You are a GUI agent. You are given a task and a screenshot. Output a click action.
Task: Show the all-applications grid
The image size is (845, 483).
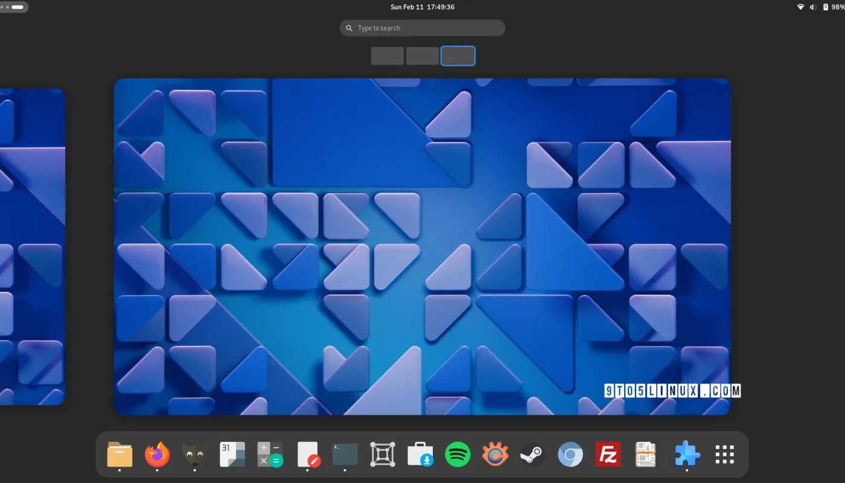724,454
